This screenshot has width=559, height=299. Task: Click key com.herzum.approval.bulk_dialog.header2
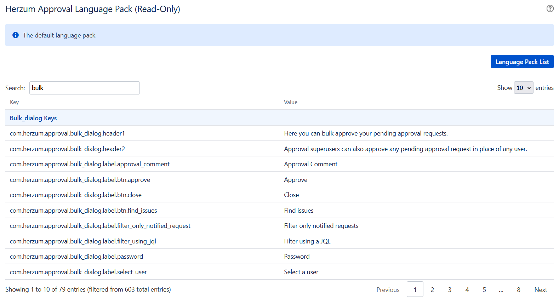coord(67,149)
